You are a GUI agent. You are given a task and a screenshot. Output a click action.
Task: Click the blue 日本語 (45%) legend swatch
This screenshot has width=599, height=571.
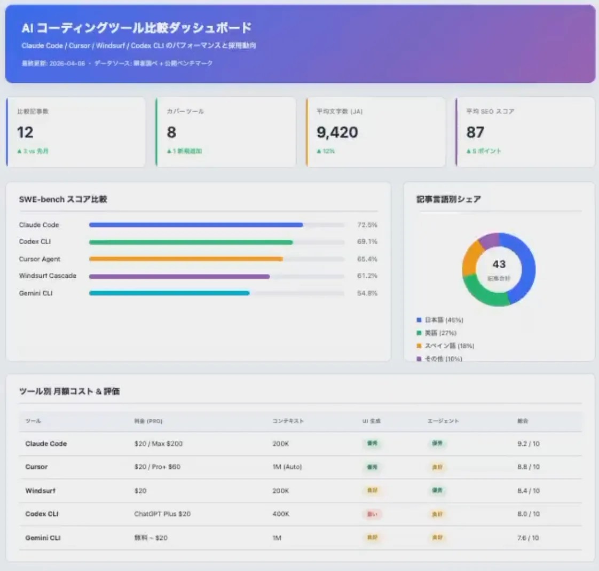[419, 320]
